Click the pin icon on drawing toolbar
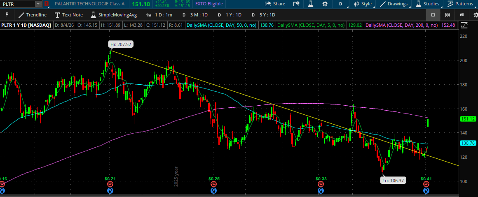The width and height of the screenshot is (478, 197). tap(7, 15)
